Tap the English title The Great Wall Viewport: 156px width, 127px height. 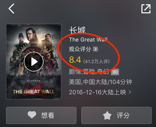[88, 39]
